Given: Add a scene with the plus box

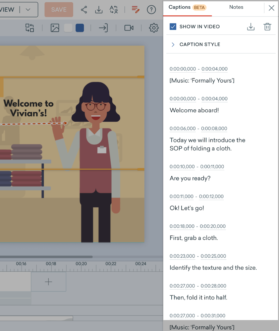Looking at the screenshot, I should [x=48, y=282].
